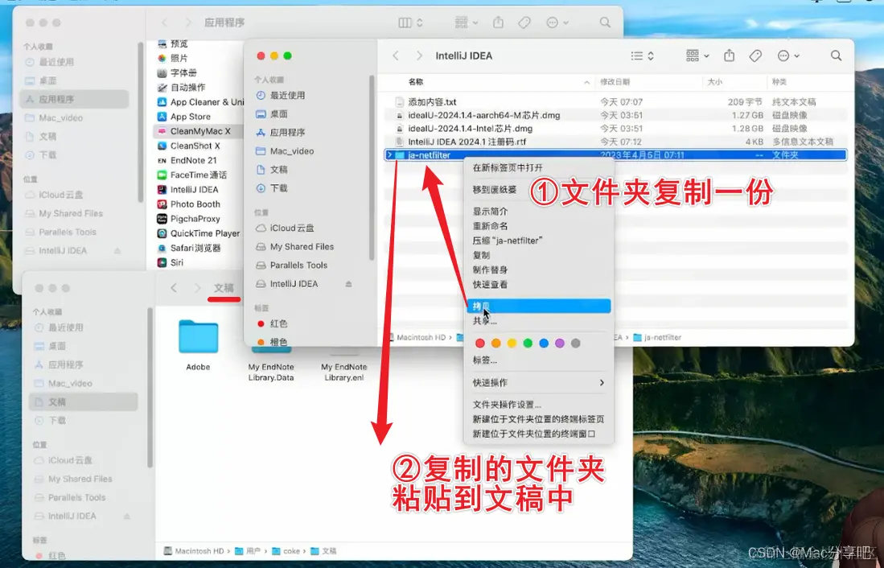
Task: Expand the ja-netfilter folder disclosure triangle
Action: [x=389, y=154]
